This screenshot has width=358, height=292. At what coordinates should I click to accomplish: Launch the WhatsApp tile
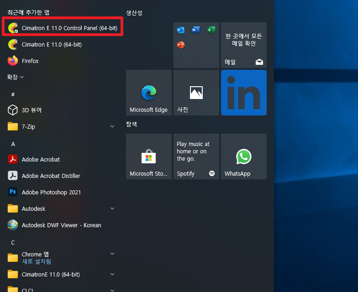[x=244, y=156]
